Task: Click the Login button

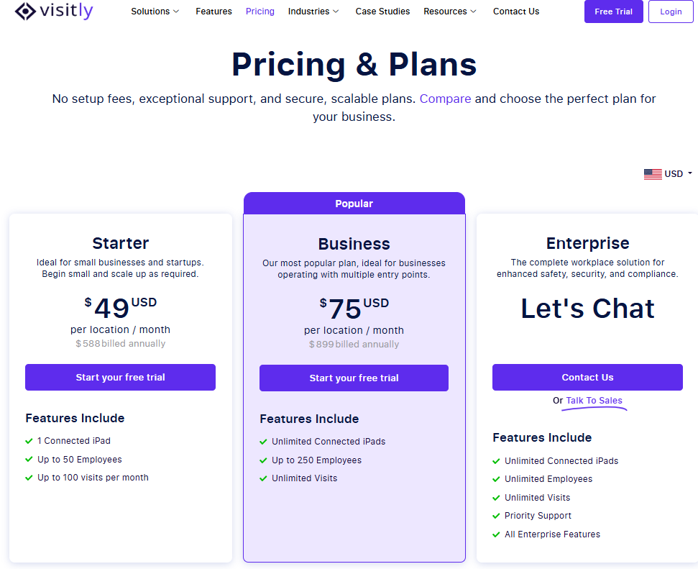Action: [x=671, y=12]
